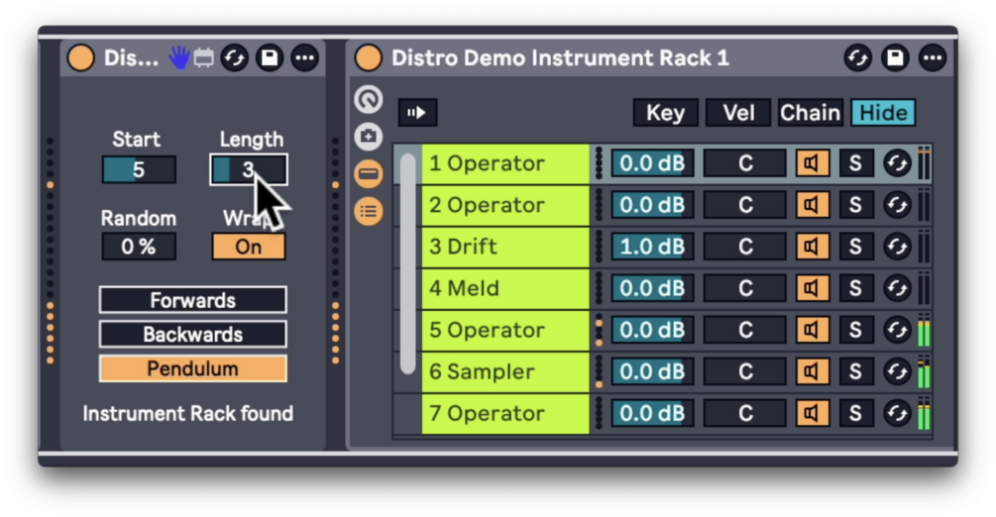Click the macro variations camera icon
The height and width of the screenshot is (517, 996).
tap(369, 136)
